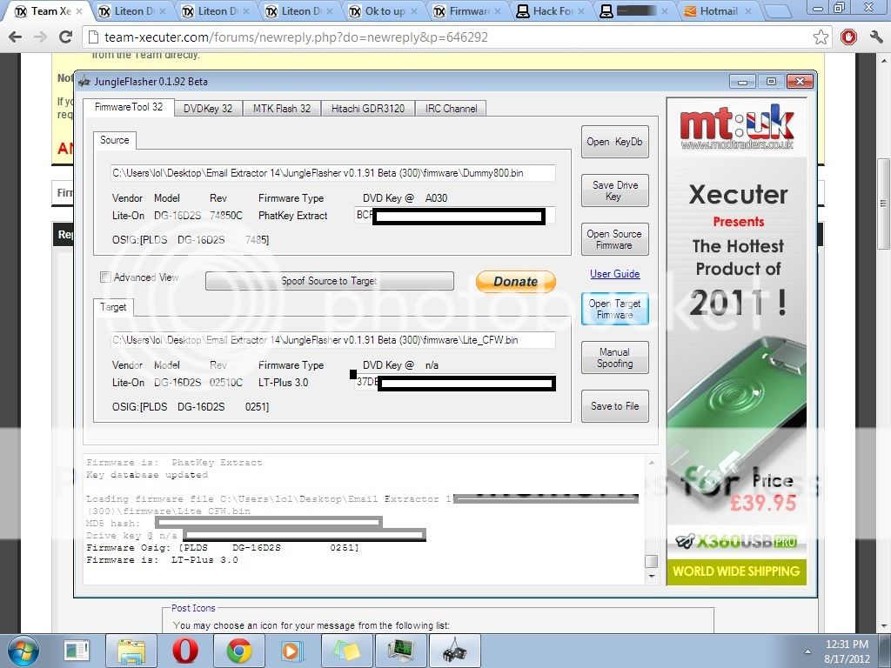Click the Save to File button
The height and width of the screenshot is (668, 891).
pyautogui.click(x=614, y=406)
